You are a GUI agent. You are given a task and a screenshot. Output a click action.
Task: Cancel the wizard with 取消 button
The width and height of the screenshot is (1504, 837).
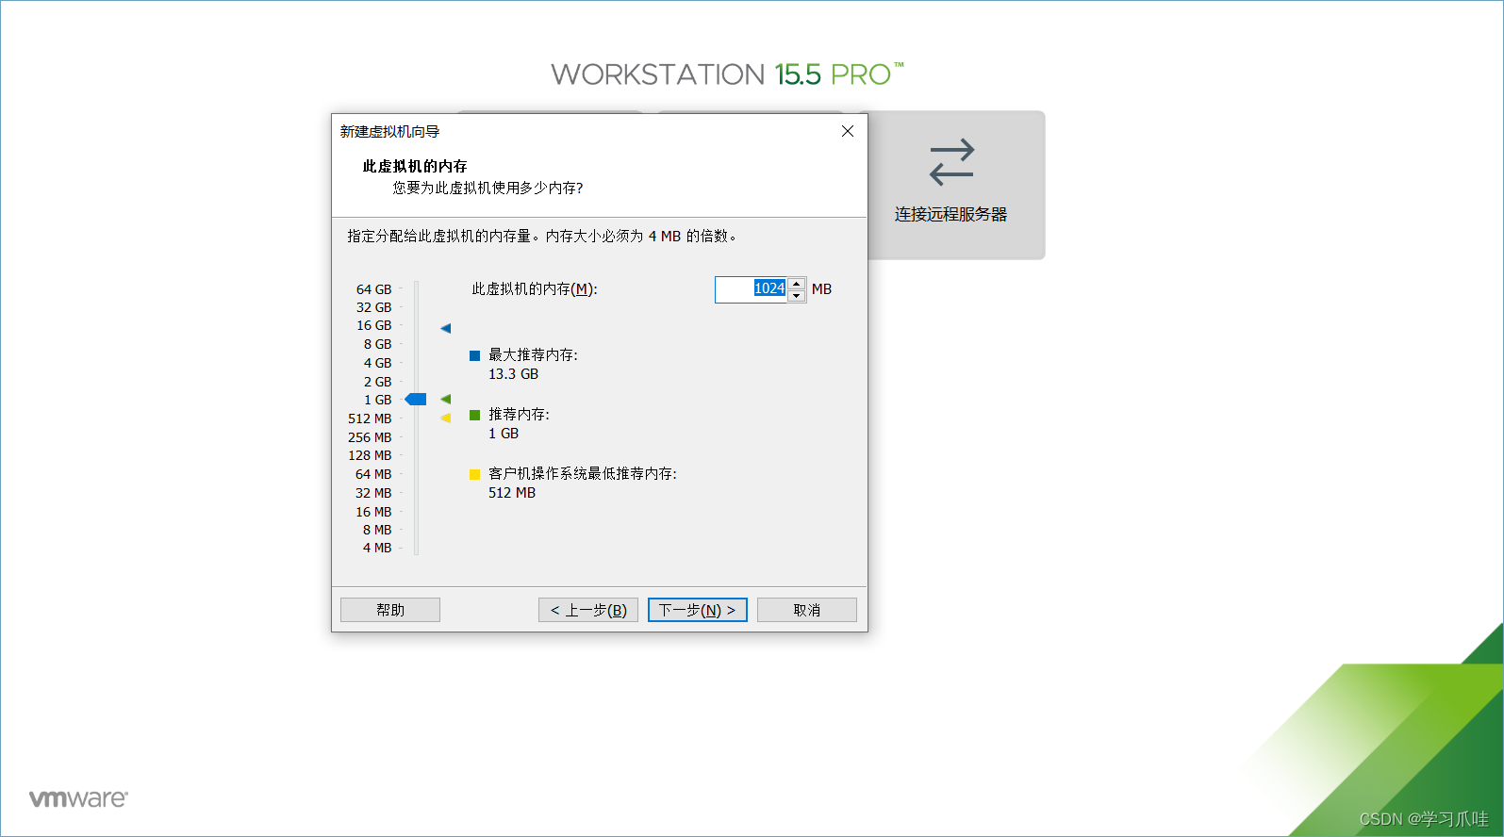coord(807,610)
